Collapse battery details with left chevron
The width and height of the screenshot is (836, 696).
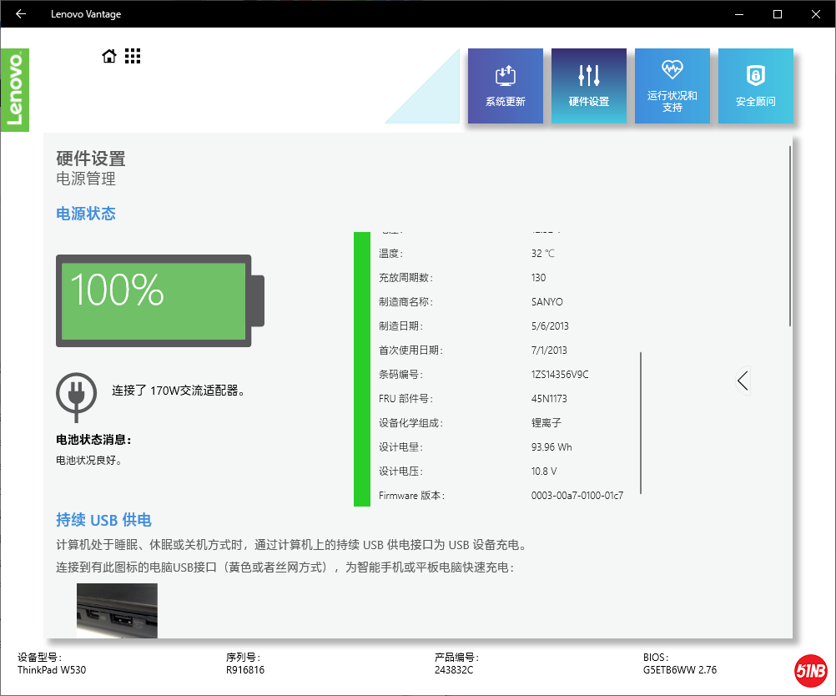point(743,381)
